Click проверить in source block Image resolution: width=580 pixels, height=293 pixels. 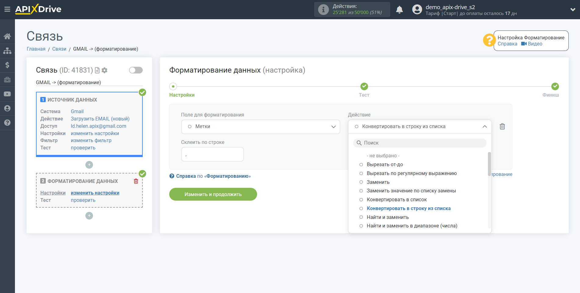point(83,148)
